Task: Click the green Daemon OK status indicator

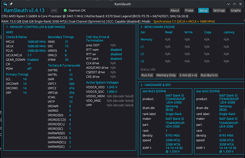Action: click(65, 11)
